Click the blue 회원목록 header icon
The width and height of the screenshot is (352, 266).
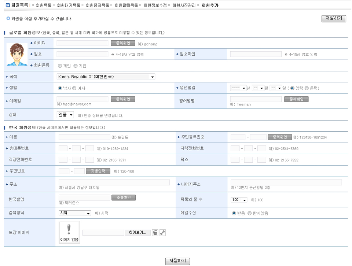point(8,5)
